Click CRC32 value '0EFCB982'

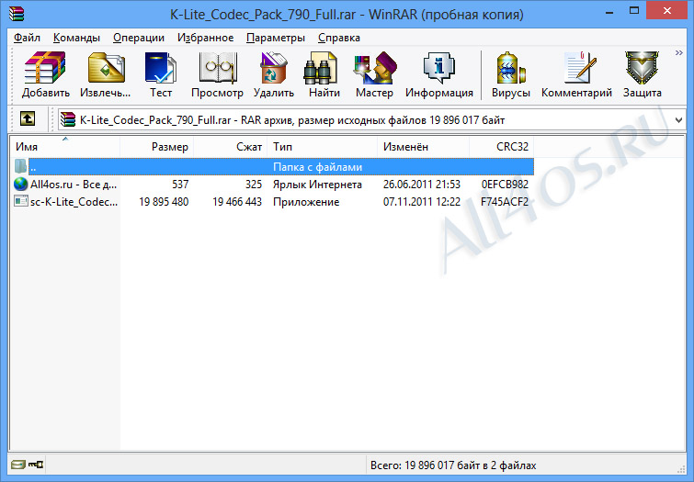pos(505,184)
